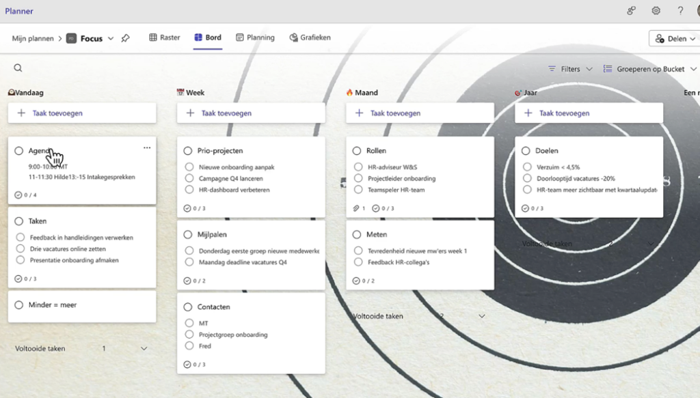Click attachment paperclip on Rollen card
The height and width of the screenshot is (398, 700).
(x=356, y=208)
